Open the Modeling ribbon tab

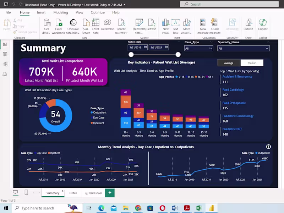[x=60, y=12]
